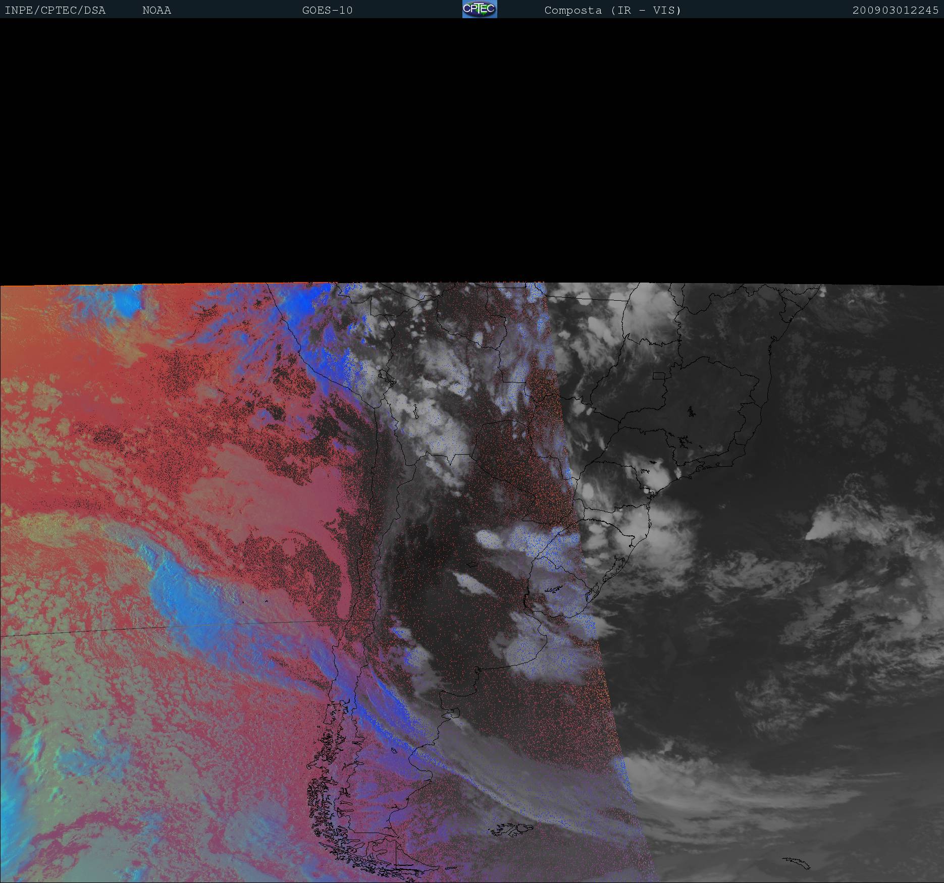Click the Composta (IR - VIS) label

point(613,11)
